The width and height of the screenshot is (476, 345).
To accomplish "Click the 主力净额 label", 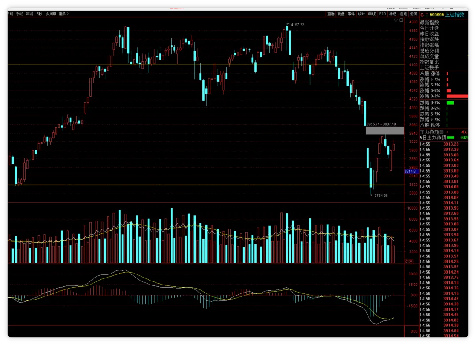I will click(429, 132).
